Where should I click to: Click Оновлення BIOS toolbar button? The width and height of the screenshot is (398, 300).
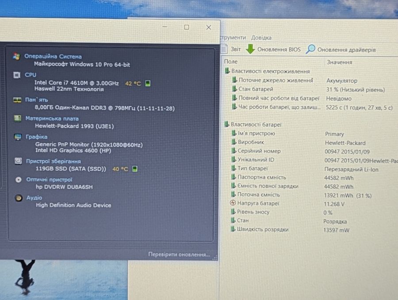(x=273, y=49)
